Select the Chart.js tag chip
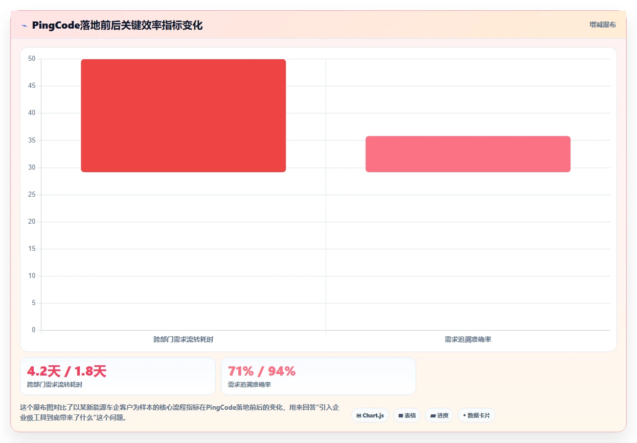The width and height of the screenshot is (637, 443). point(370,415)
